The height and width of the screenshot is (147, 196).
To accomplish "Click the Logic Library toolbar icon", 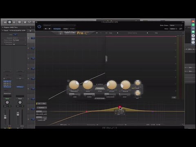I will click(x=5, y=22).
